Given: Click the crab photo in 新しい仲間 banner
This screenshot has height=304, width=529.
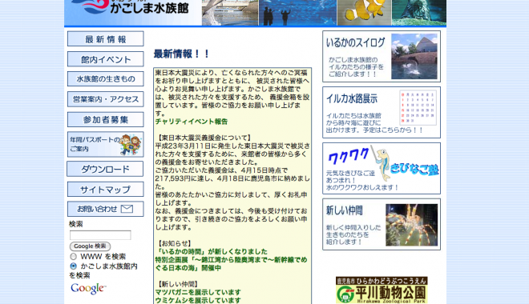Looking at the screenshot, I should click(x=412, y=225).
